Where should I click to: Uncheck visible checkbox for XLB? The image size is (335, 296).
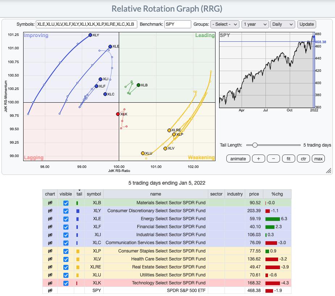point(66,203)
